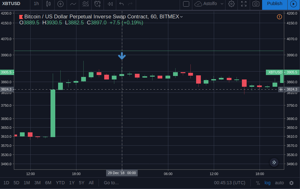Expand the Astolfo account menu
Image resolution: width=300 pixels, height=189 pixels.
pyautogui.click(x=209, y=4)
